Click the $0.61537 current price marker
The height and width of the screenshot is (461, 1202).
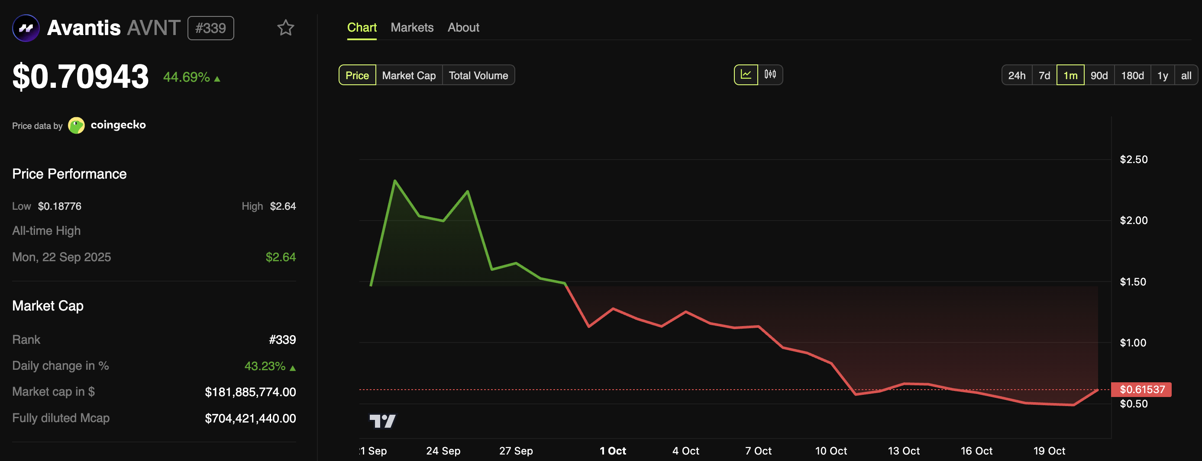(x=1141, y=389)
